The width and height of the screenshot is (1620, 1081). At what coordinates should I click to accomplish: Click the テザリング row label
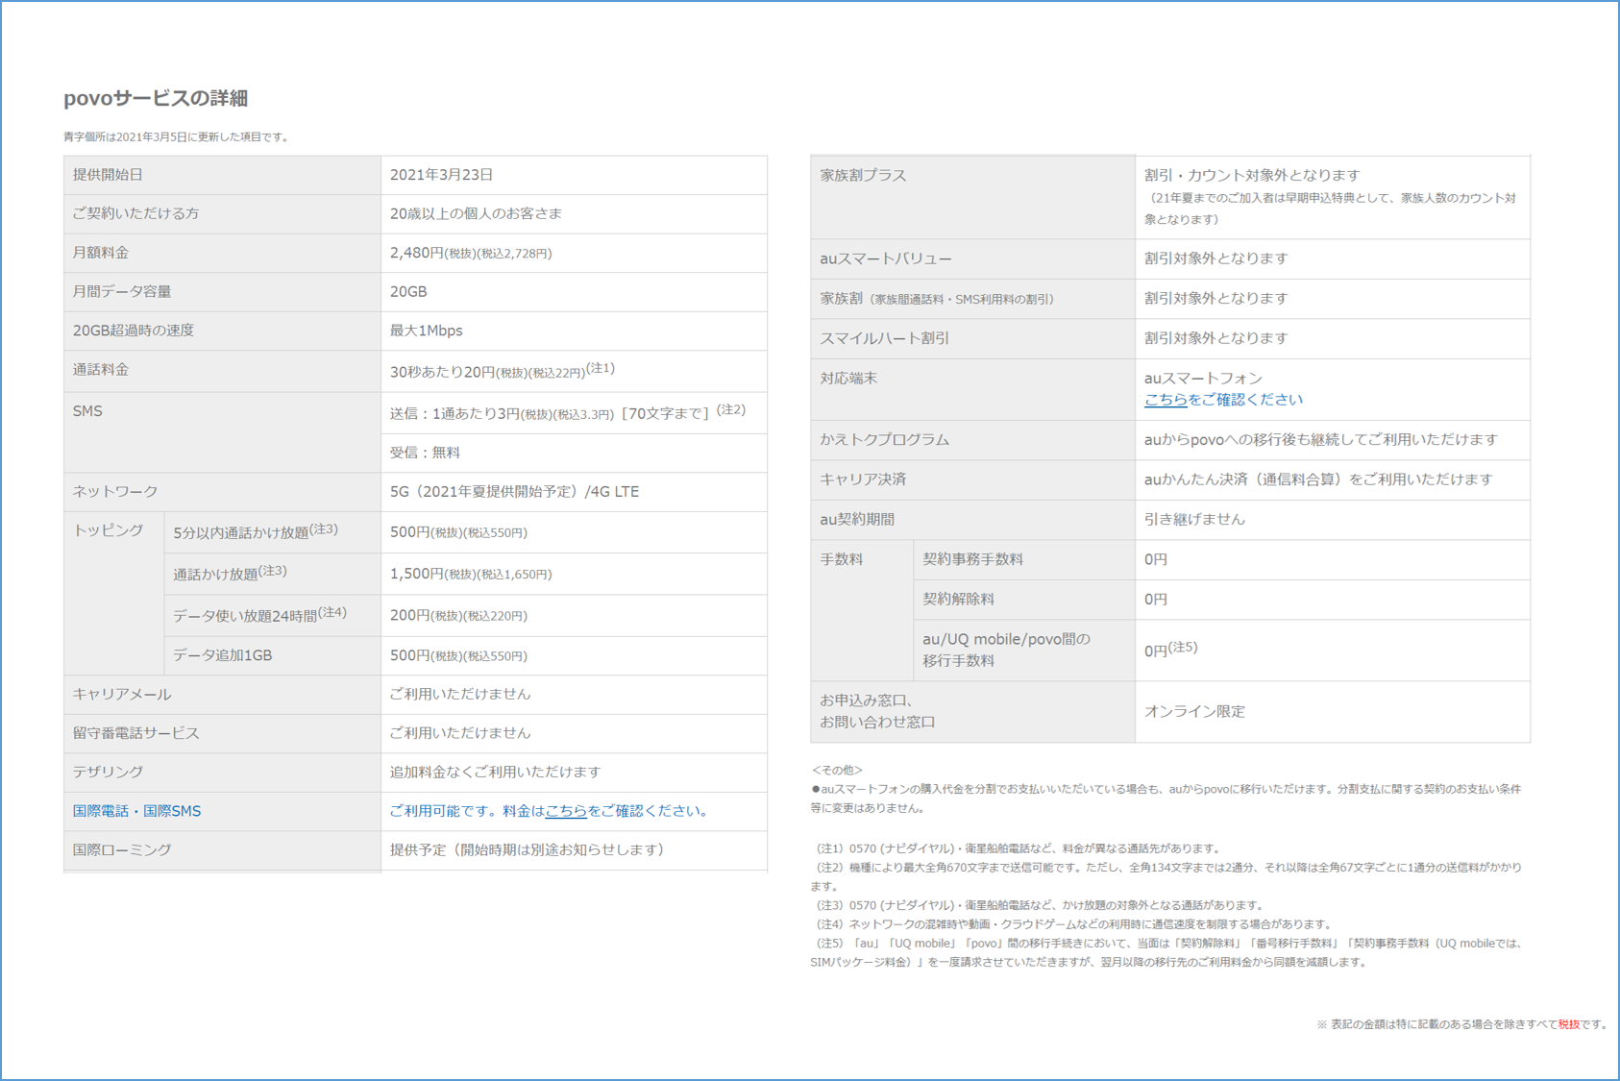108,772
